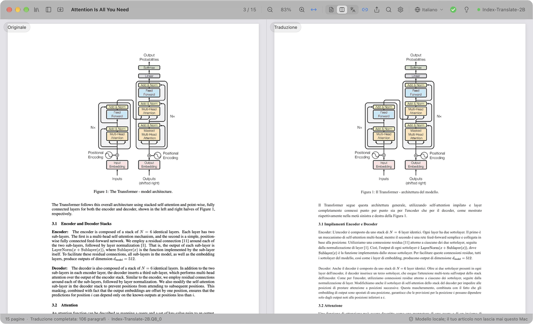The width and height of the screenshot is (533, 324).
Task: Expand the Italiano language dropdown
Action: click(429, 10)
